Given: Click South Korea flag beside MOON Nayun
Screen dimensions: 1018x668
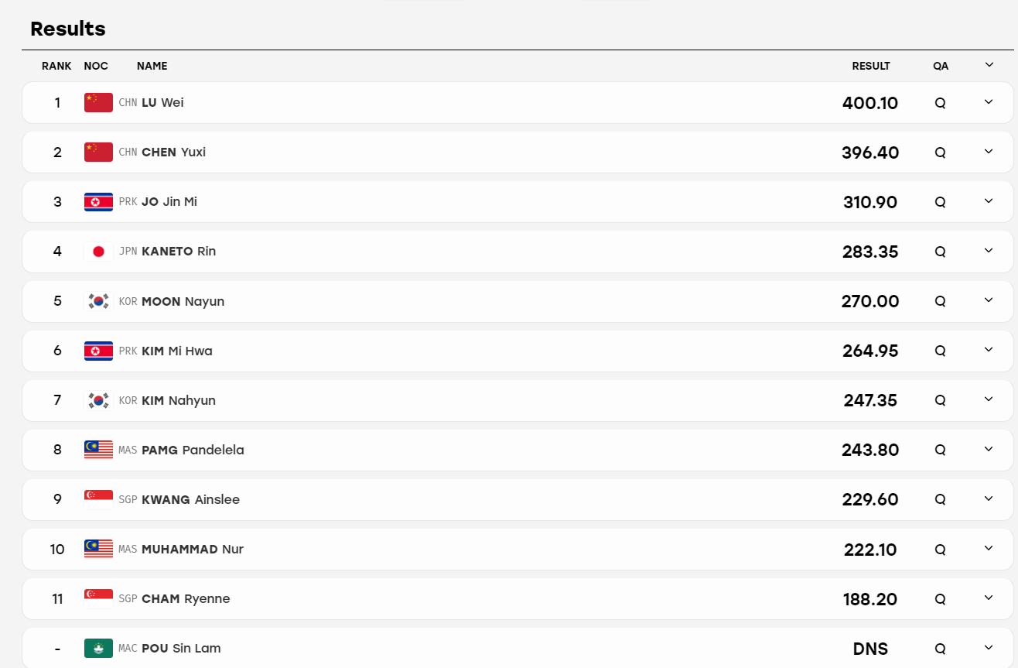Looking at the screenshot, I should [x=98, y=301].
